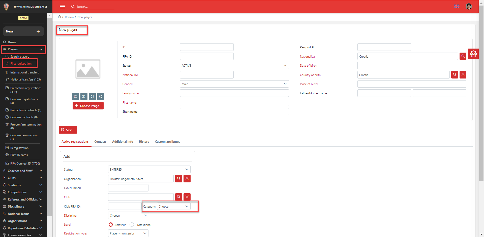Open the Additional info tab
The height and width of the screenshot is (237, 484).
tap(123, 142)
